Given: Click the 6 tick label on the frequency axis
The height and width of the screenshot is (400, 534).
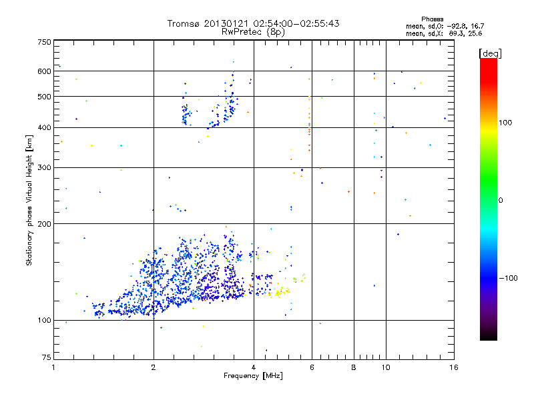Looking at the screenshot, I should (312, 367).
